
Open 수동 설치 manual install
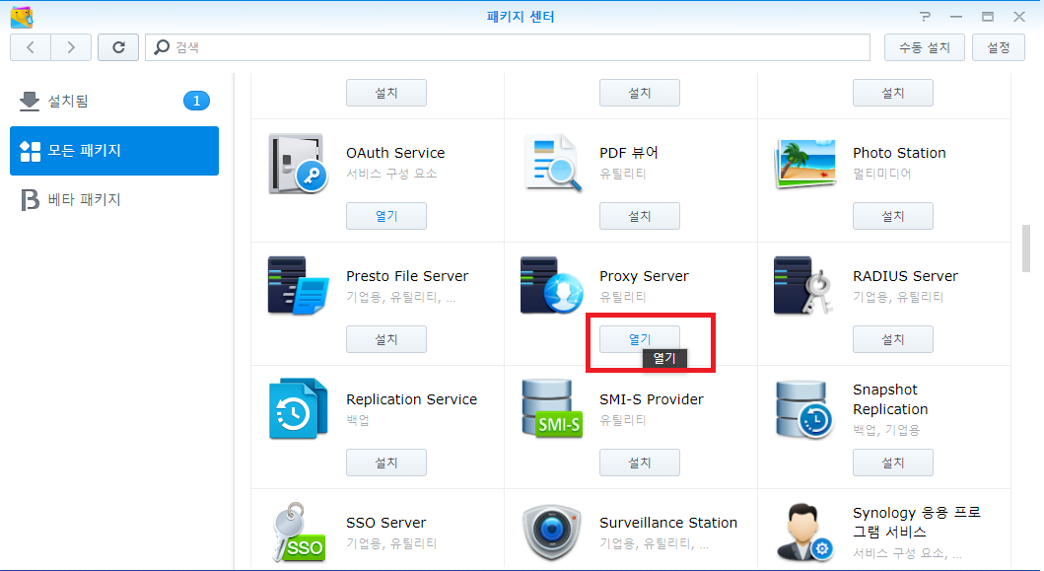pos(924,48)
